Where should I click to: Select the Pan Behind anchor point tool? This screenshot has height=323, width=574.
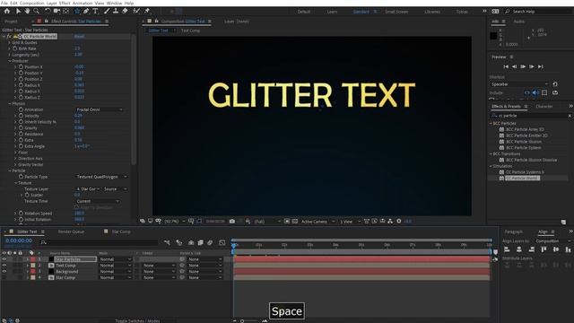tap(65, 12)
